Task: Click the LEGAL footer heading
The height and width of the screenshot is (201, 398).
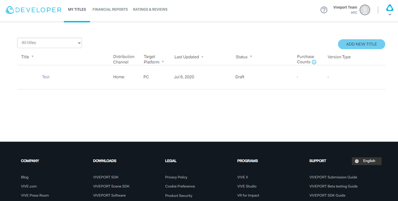Action: click(171, 161)
